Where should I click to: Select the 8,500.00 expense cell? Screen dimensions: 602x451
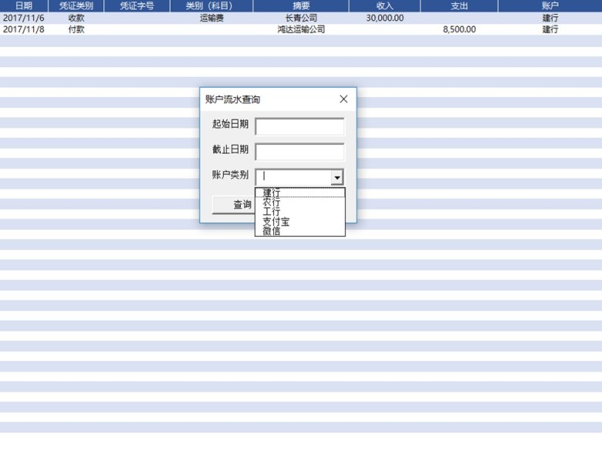[459, 29]
